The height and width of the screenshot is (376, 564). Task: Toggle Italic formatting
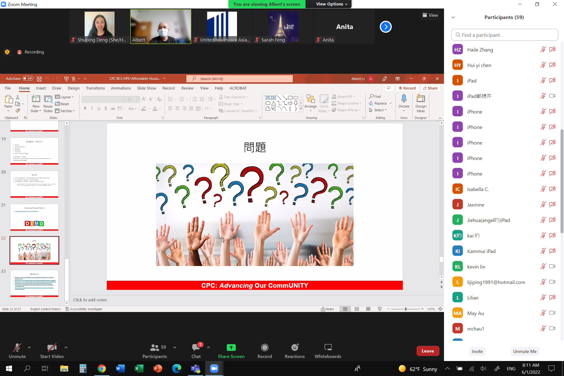click(92, 108)
